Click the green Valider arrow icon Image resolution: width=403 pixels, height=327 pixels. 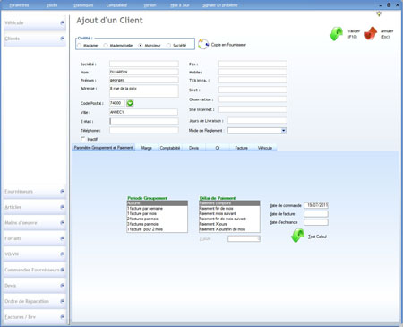pos(336,34)
